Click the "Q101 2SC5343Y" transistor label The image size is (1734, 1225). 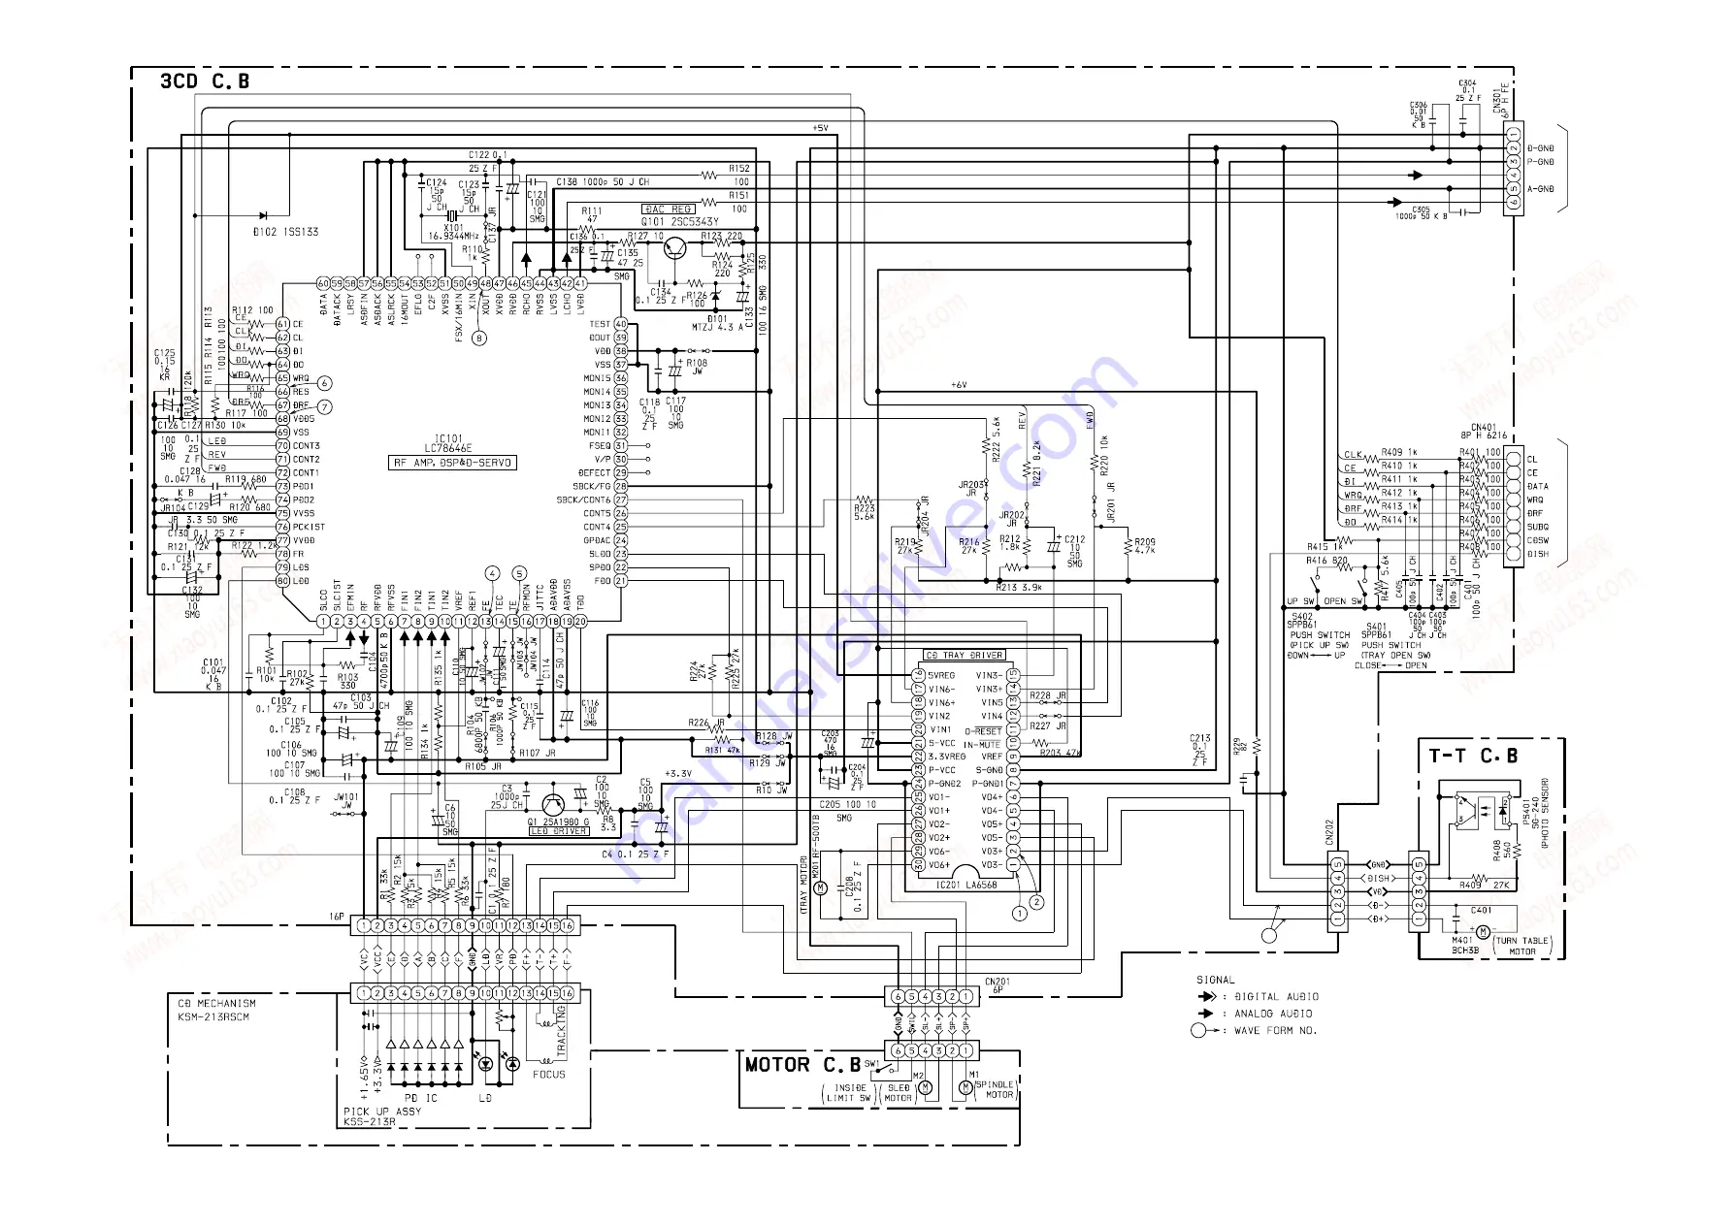tap(680, 222)
